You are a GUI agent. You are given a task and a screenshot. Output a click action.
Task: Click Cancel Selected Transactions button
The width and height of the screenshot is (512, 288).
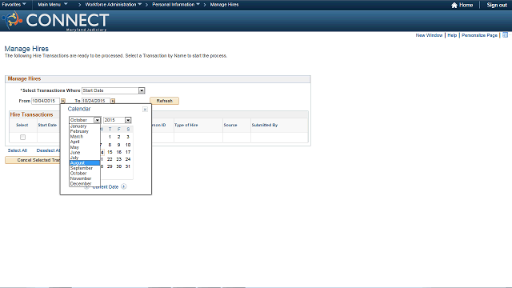tap(33, 160)
